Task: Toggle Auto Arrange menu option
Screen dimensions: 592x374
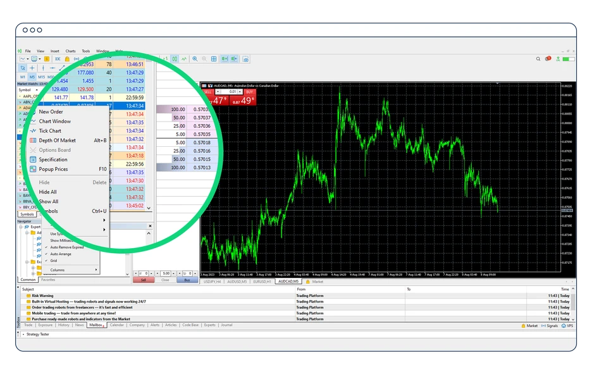Action: 61,254
